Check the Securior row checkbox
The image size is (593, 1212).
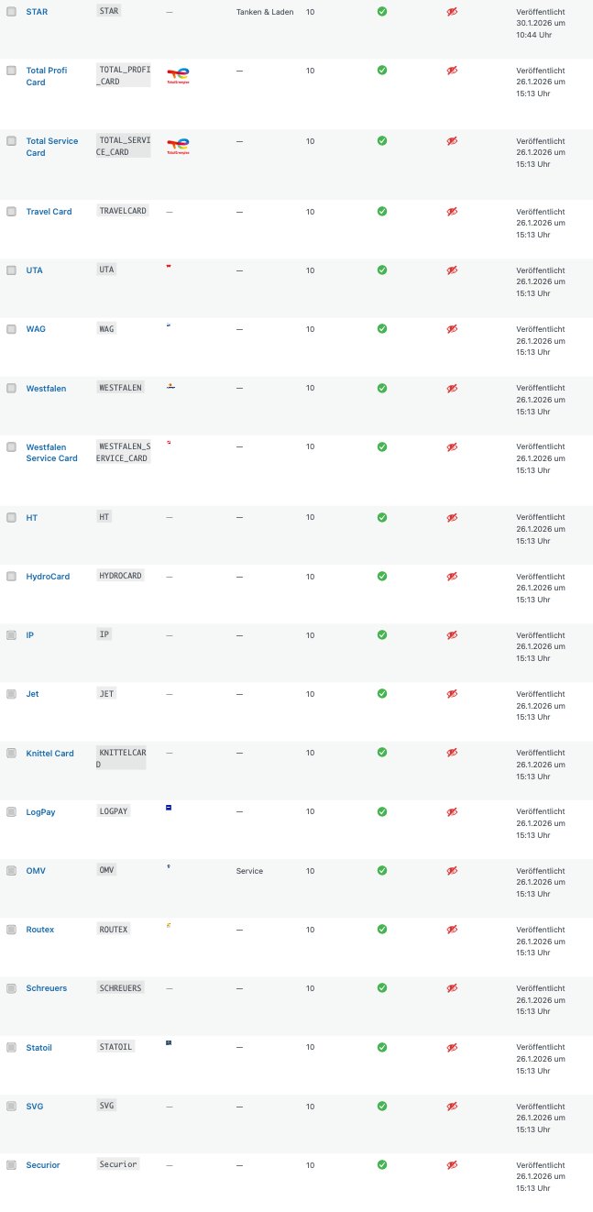point(11,1164)
